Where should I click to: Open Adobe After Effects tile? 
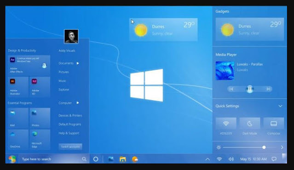click(29, 65)
